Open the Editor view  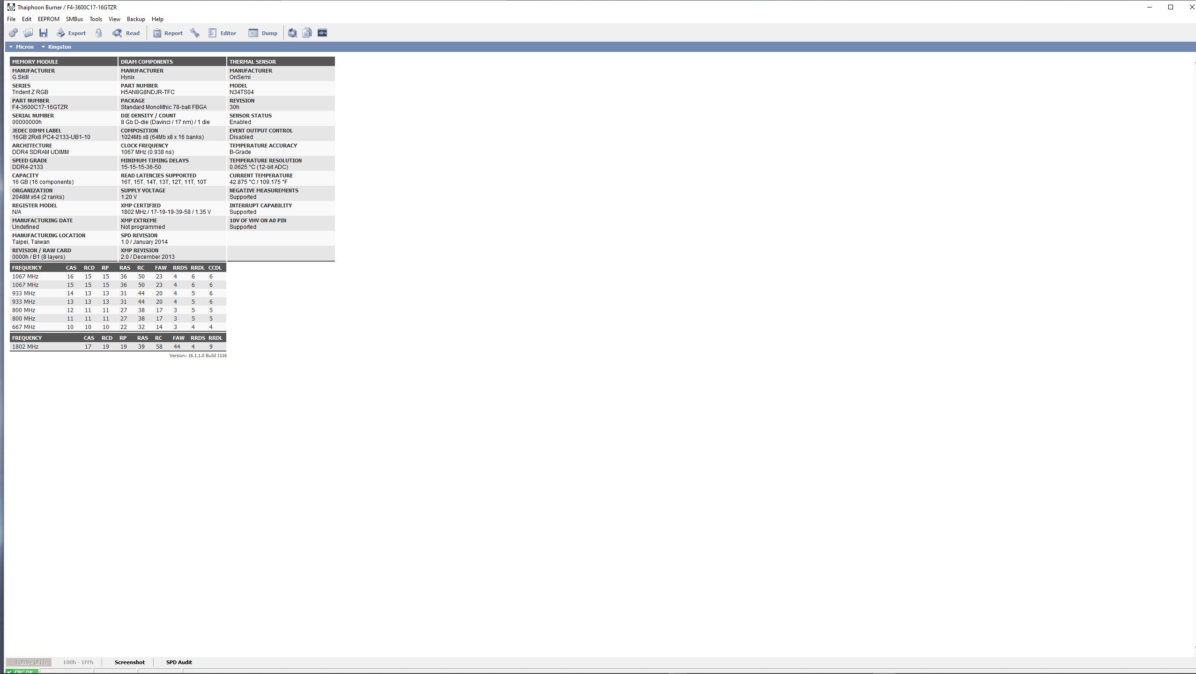(x=222, y=33)
